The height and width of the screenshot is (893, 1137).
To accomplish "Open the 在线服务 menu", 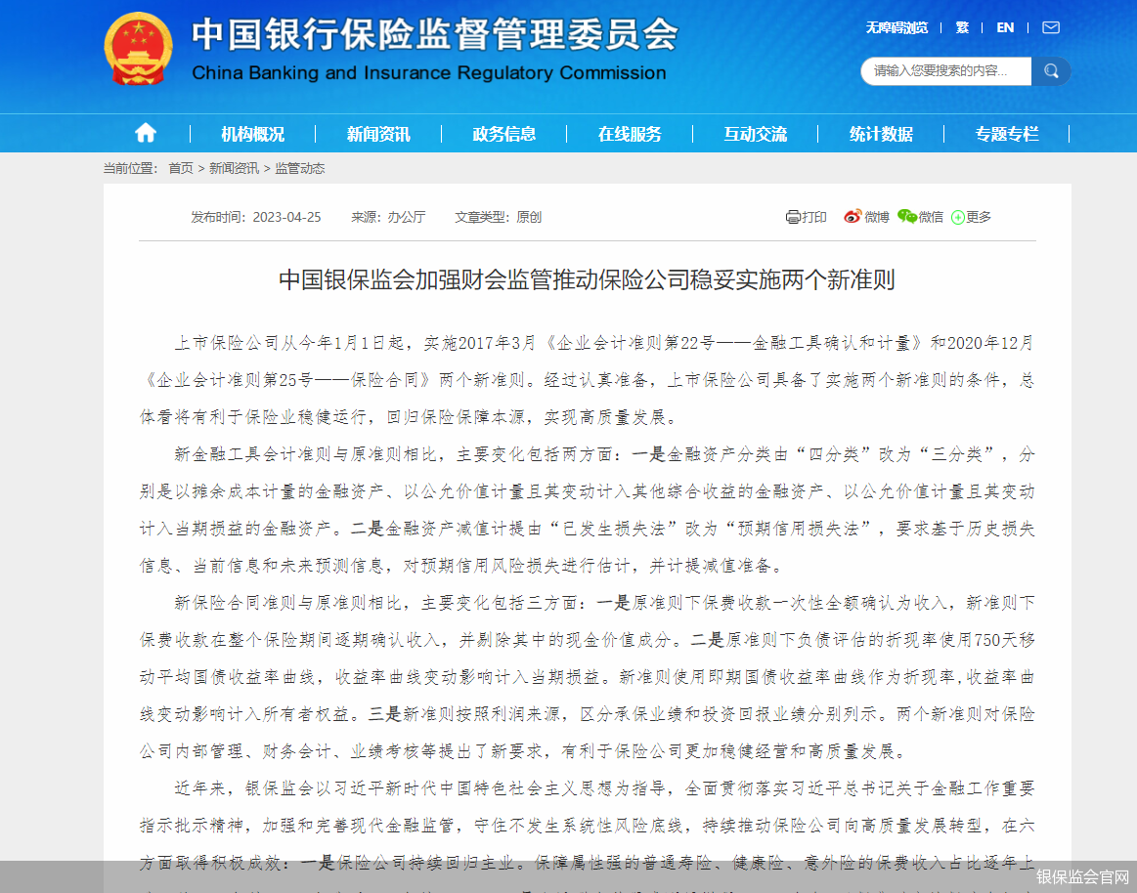I will pyautogui.click(x=629, y=133).
